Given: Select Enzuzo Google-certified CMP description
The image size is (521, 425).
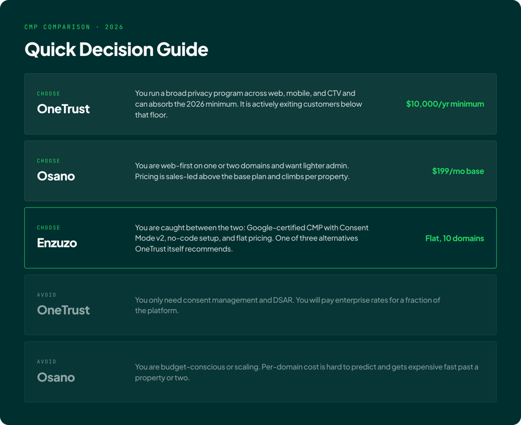Looking at the screenshot, I should click(x=252, y=238).
